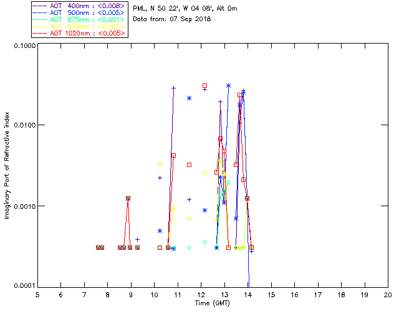Select the purple plus at 11.5 GMT near 0.0012
This screenshot has width=399, height=319.
[189, 200]
